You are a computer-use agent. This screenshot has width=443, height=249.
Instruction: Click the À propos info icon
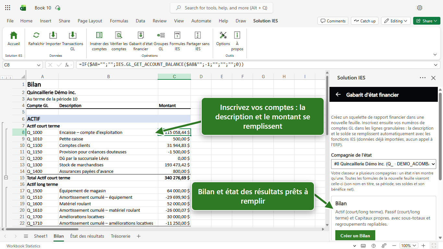(x=237, y=35)
